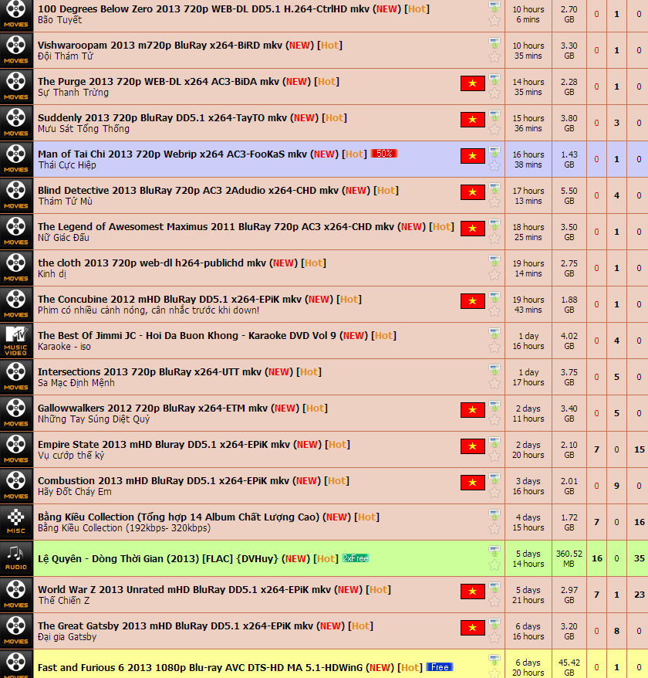Viewport: 648px width, 678px height.
Task: Click the Movies category icon beside The Purge
Action: point(16,86)
